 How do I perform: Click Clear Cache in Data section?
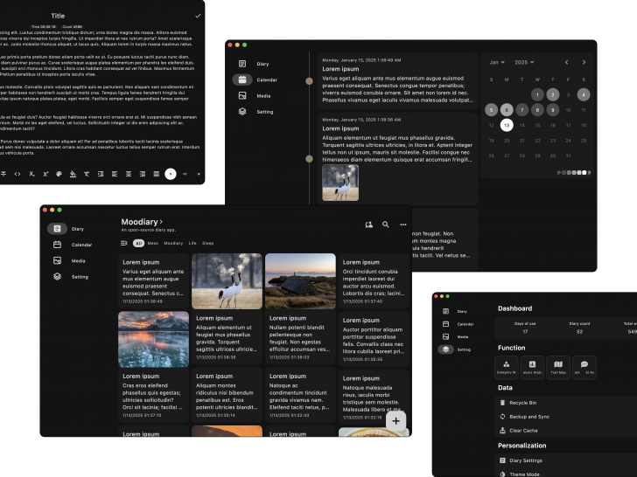click(566, 431)
